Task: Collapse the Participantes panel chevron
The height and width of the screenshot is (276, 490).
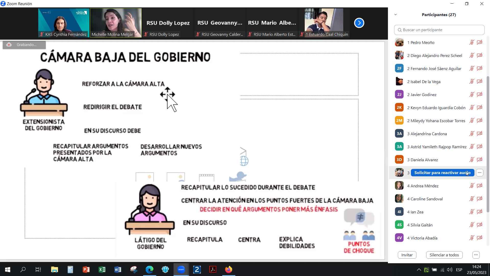Action: [x=396, y=15]
